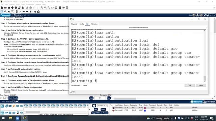Open Zoom app from taskbar
The image size is (216, 121).
pyautogui.click(x=18, y=118)
